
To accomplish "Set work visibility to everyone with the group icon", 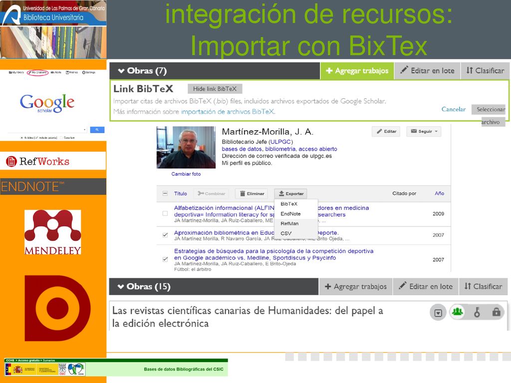I will click(x=458, y=312).
